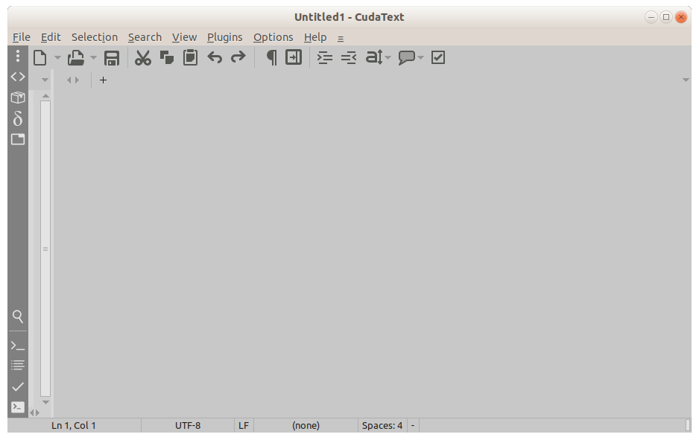
Task: Toggle unprinted characters pilcrow icon
Action: pos(271,57)
